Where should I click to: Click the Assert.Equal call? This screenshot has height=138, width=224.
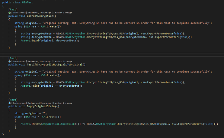30,41
